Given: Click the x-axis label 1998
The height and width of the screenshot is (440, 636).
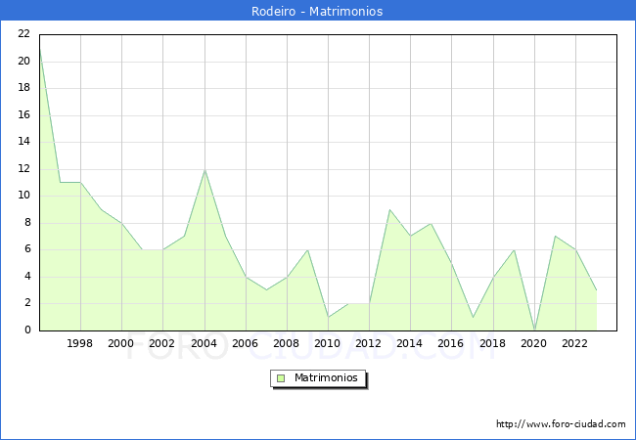Looking at the screenshot, I should (x=79, y=343).
